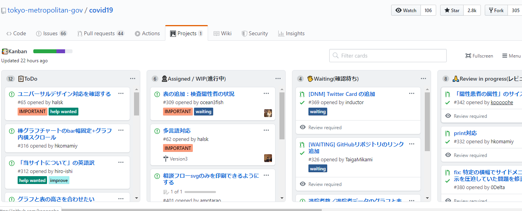Screen dimensions: 522x211
Task: Open author inductor on PR #369
Action: click(x=355, y=103)
